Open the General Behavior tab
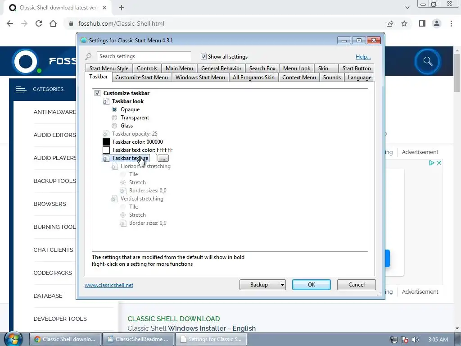 221,68
